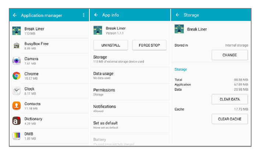Click the CLEAR CACHE button

coord(229,119)
